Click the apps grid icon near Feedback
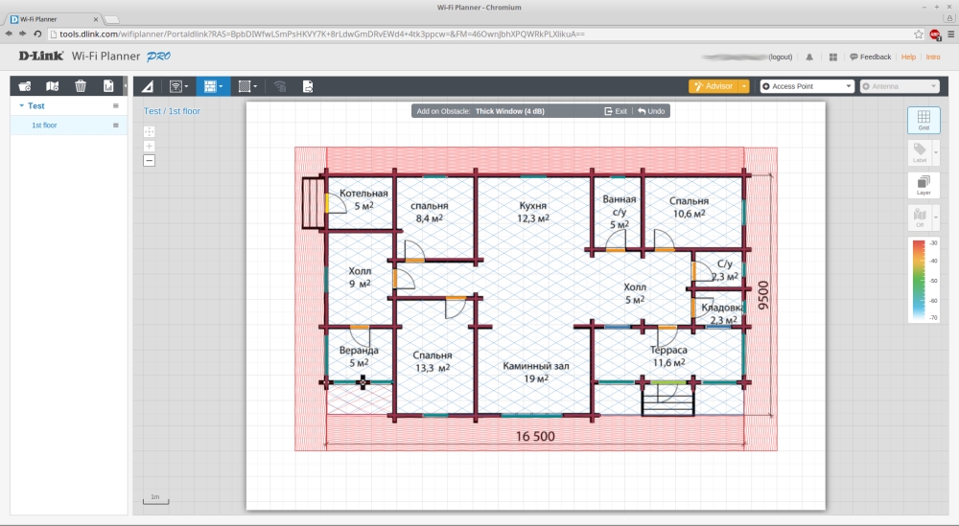The image size is (959, 526). point(833,57)
